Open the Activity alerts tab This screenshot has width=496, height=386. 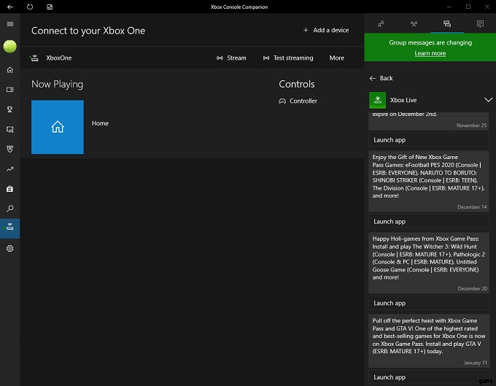[x=479, y=24]
